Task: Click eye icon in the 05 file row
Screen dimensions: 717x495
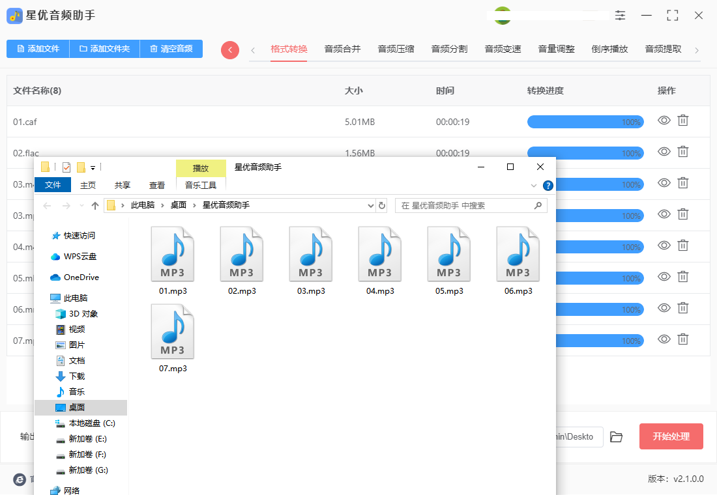Action: pyautogui.click(x=664, y=277)
